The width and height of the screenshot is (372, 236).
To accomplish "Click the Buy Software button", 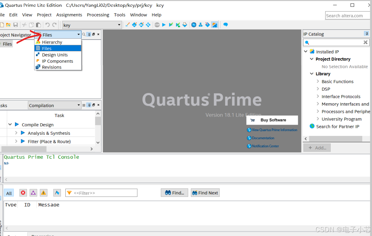I will pyautogui.click(x=272, y=120).
